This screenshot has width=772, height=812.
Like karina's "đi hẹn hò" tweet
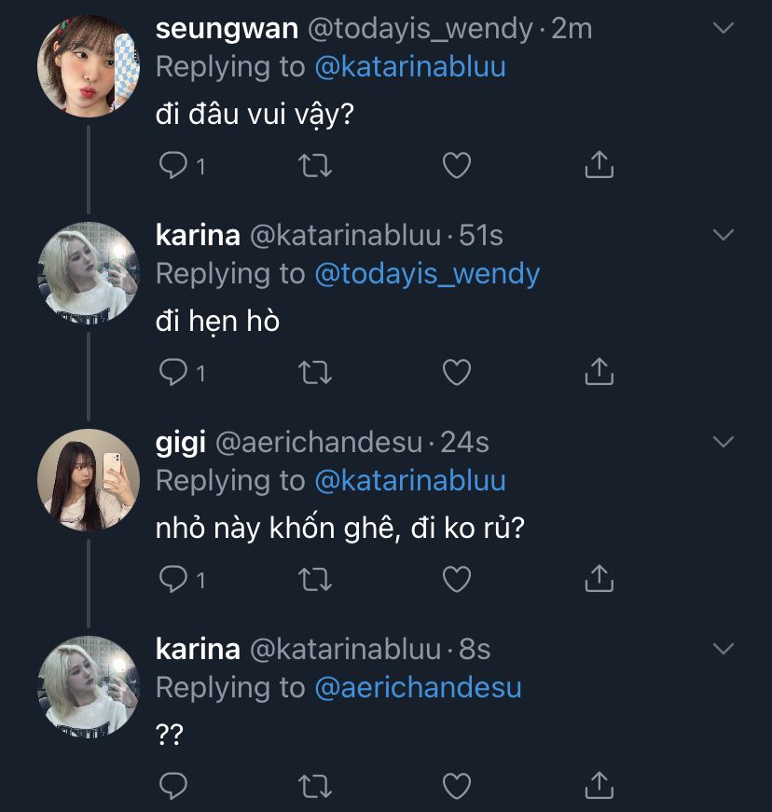pyautogui.click(x=456, y=373)
